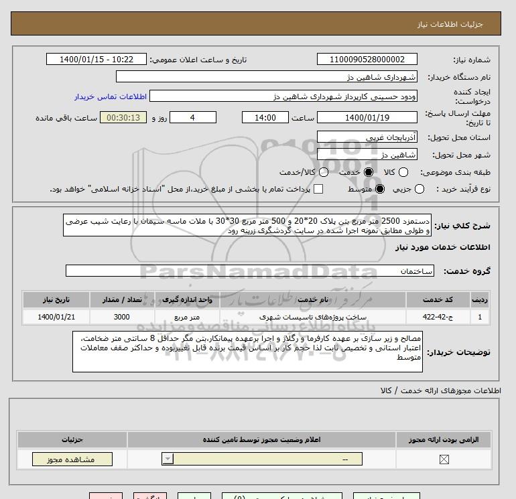Click the service group field ساختمان

tap(250, 271)
